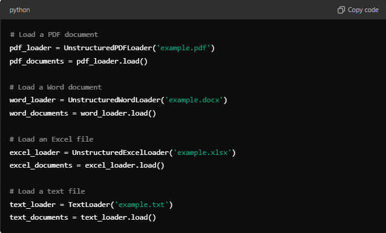
Task: Click the UnstructuredExcelLoader call line
Action: (x=123, y=153)
